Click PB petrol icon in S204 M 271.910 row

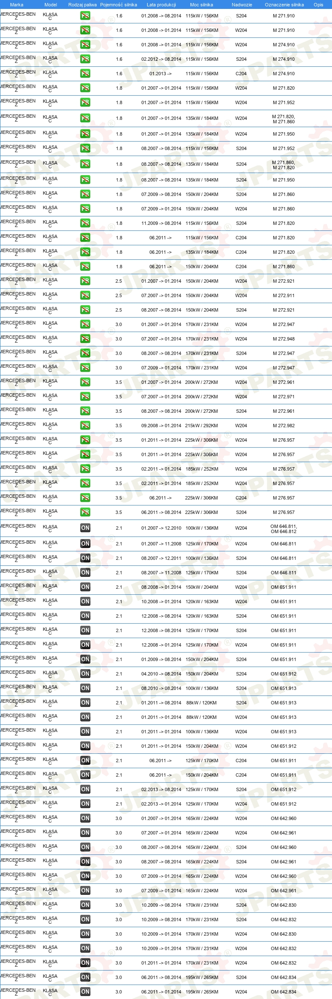click(x=85, y=16)
